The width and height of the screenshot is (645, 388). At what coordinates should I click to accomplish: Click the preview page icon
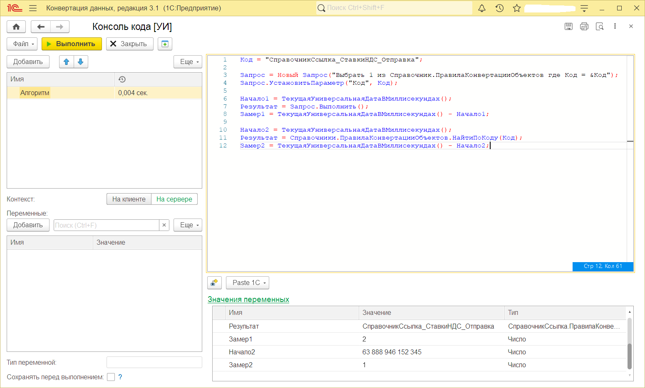(600, 26)
